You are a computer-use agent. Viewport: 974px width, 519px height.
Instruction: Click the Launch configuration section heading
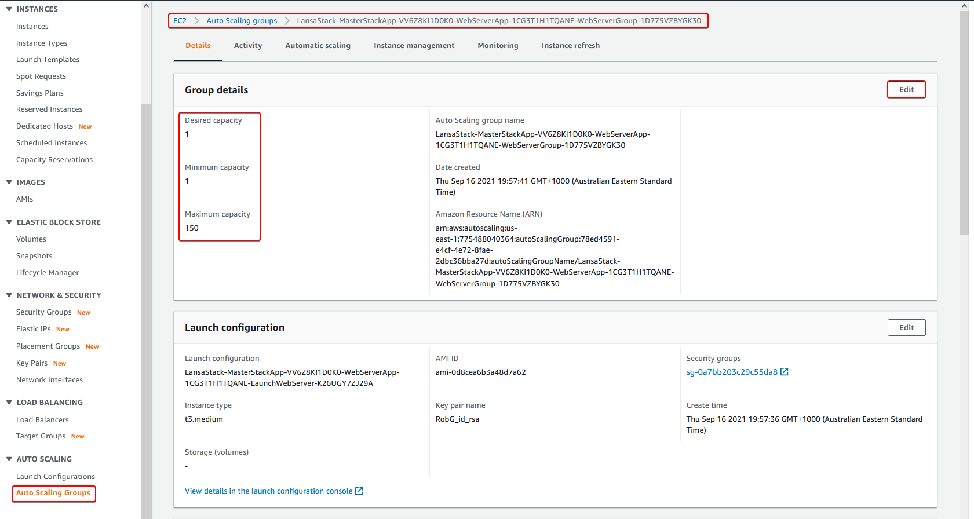pyautogui.click(x=235, y=327)
